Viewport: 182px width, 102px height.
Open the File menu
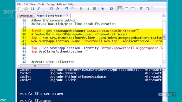[19, 4]
